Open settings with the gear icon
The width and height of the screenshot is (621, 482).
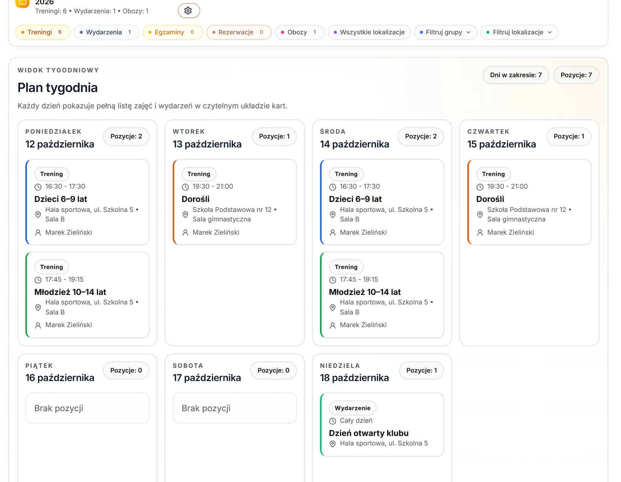tap(189, 11)
